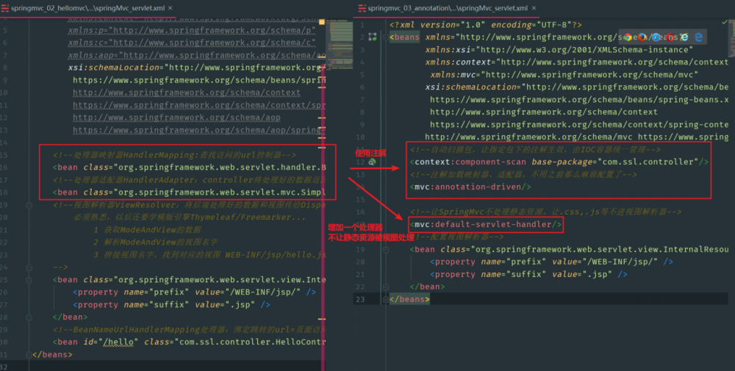Viewport: 735px width, 371px height.
Task: Click green inspection checkmark in right editor
Action: click(725, 22)
